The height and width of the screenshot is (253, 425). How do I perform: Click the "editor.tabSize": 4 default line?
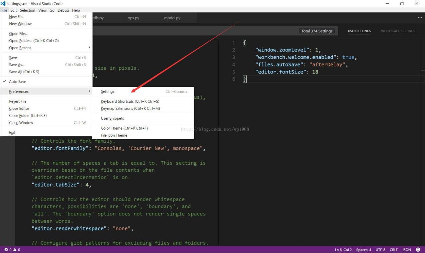point(61,185)
